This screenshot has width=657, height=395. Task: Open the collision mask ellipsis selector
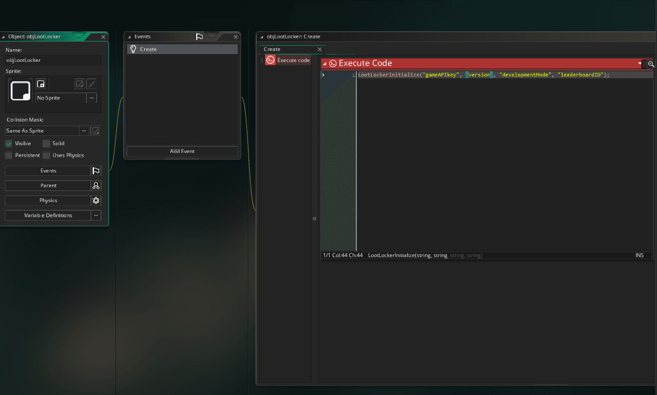click(x=84, y=131)
